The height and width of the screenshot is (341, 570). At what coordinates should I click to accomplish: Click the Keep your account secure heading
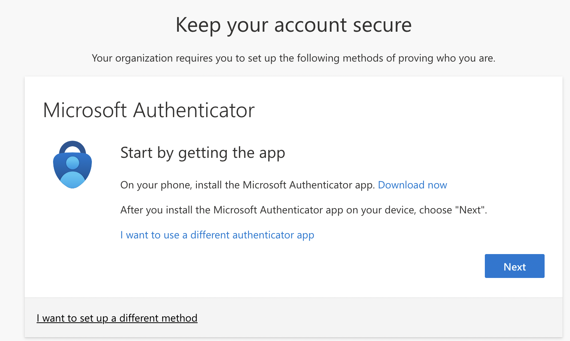[294, 25]
